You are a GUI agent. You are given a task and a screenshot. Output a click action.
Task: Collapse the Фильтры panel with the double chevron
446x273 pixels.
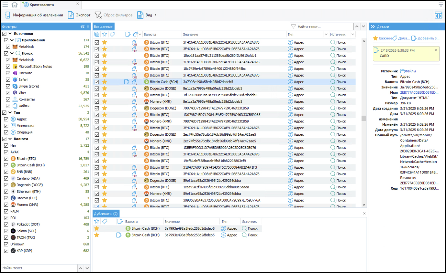click(83, 26)
